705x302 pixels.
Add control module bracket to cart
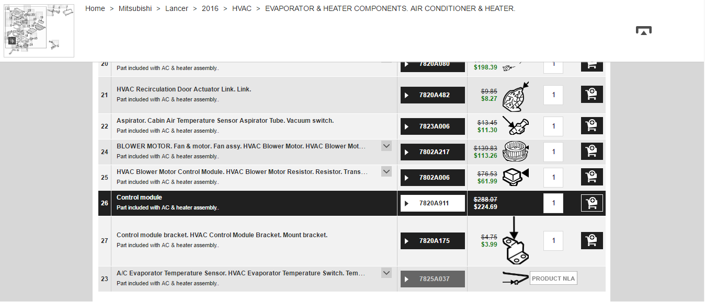pos(592,240)
